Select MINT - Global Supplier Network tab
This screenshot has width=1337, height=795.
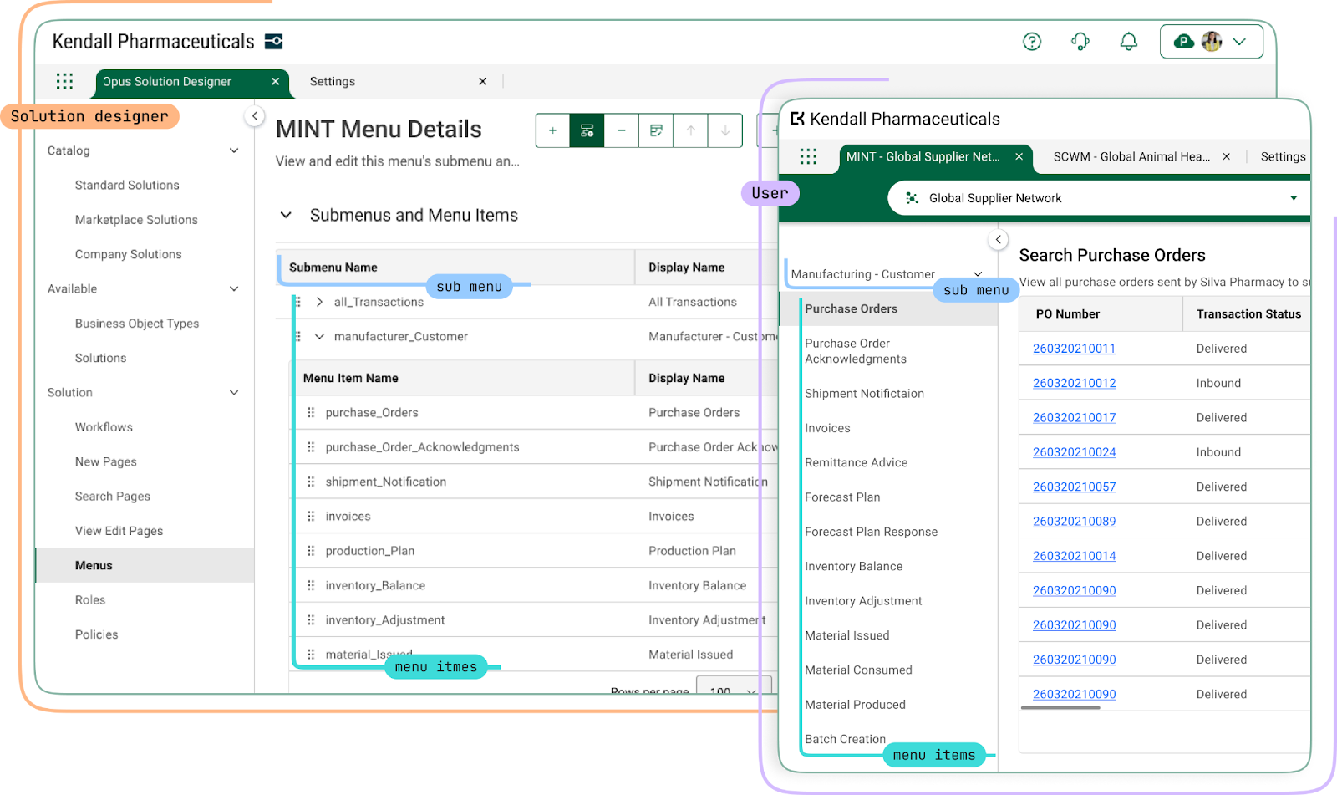click(x=923, y=156)
